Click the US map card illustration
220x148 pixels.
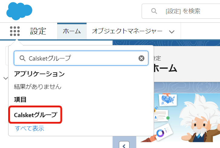coord(168,100)
